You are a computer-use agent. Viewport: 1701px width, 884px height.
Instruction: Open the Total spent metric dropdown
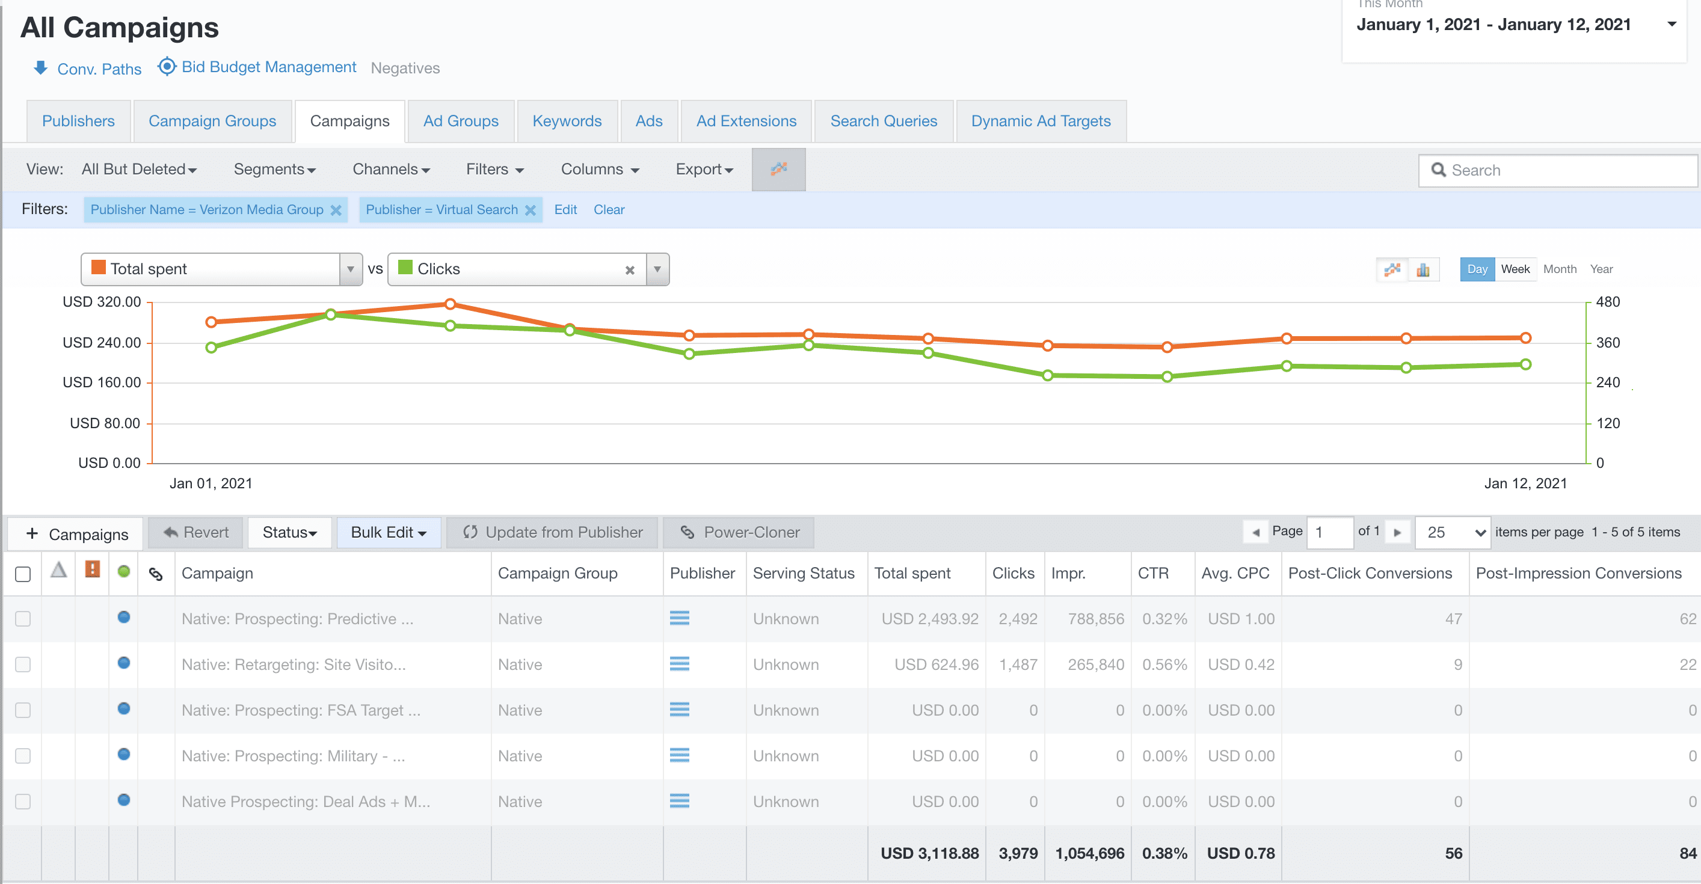(350, 269)
